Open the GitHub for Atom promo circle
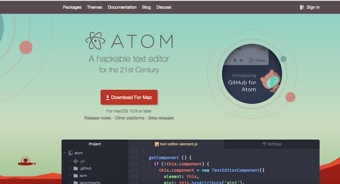The height and width of the screenshot is (184, 340). click(x=252, y=74)
